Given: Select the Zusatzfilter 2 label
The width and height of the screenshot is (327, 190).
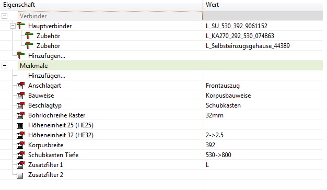Looking at the screenshot, I should coord(45,175).
